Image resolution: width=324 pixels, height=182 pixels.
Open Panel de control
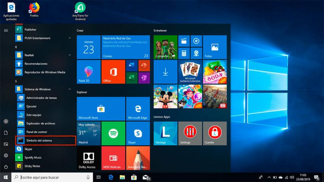click(x=44, y=132)
